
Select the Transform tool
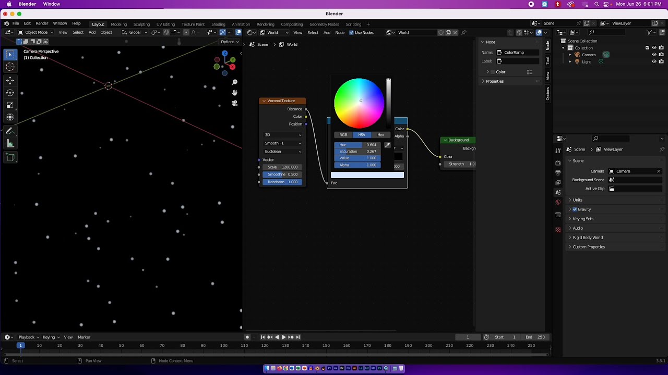click(10, 117)
